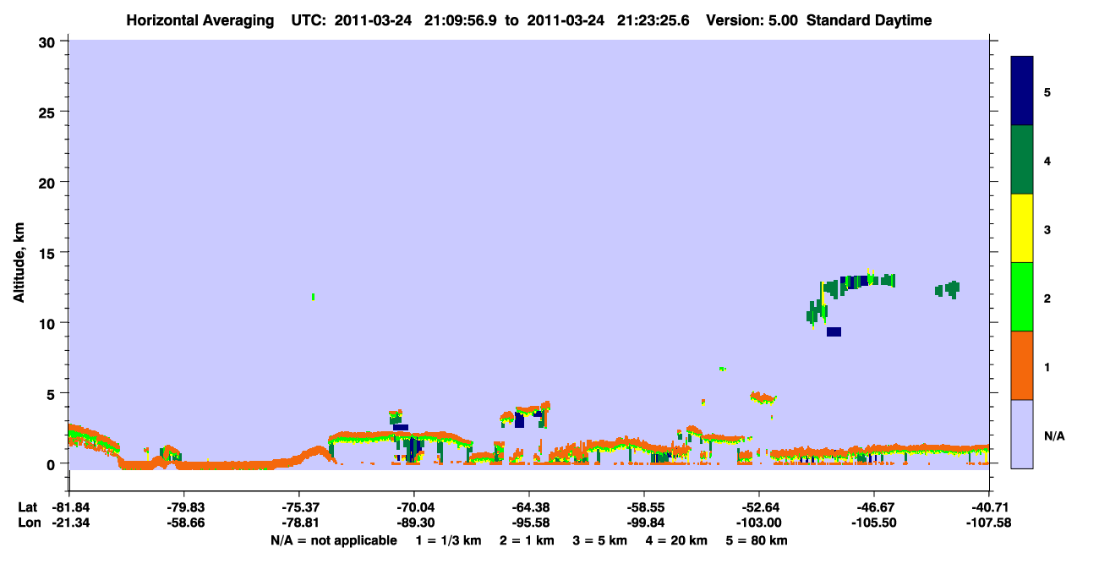The image size is (1099, 564).
Task: Click longitude value '-21.34'
Action: pyautogui.click(x=69, y=523)
